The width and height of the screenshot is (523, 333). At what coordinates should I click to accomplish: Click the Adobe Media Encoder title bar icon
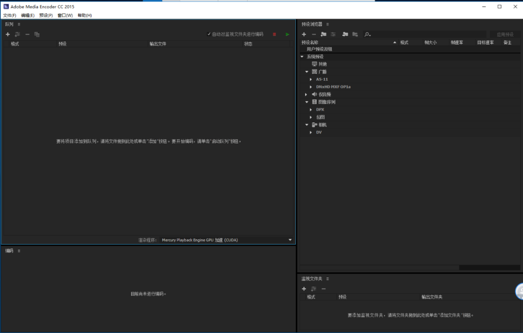(x=6, y=6)
